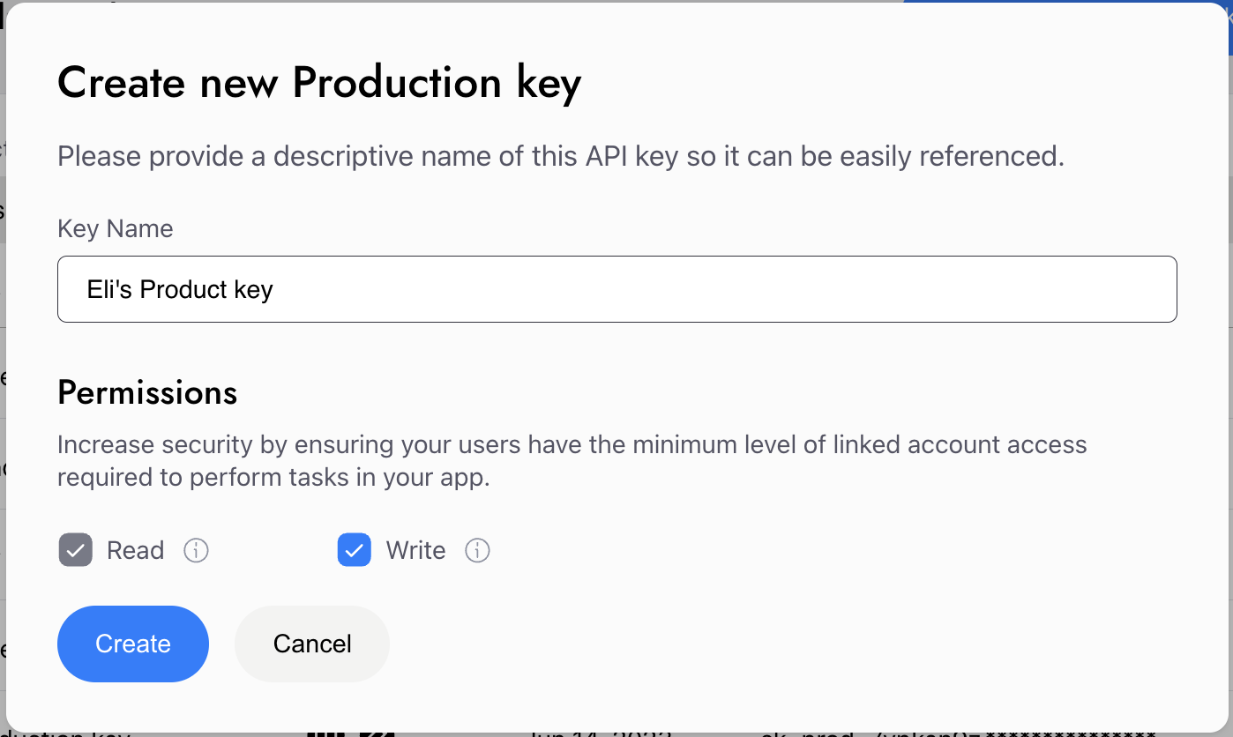Click the "Increase security by ensuring" paragraph
Image resolution: width=1233 pixels, height=737 pixels.
(572, 461)
